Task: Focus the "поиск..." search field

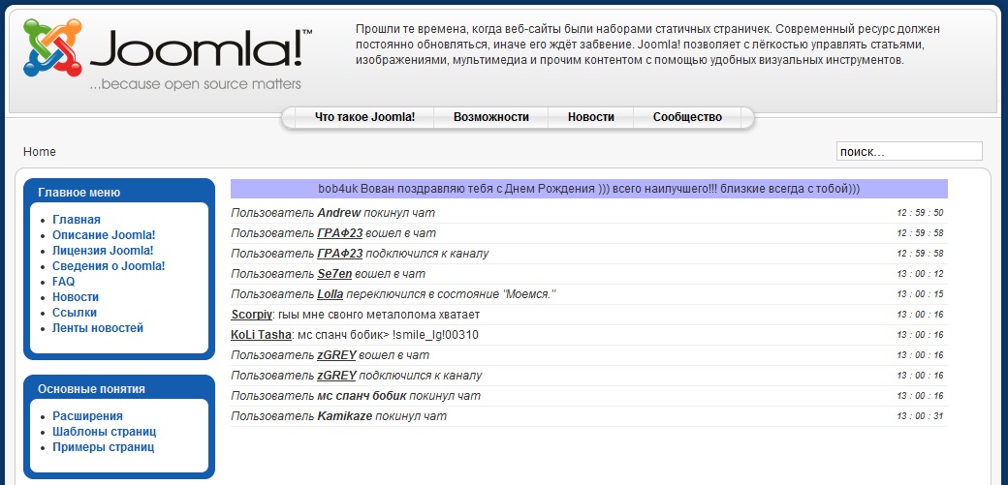Action: click(x=908, y=152)
